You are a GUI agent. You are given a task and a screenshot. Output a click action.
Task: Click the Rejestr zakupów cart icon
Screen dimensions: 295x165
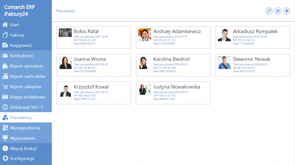[5, 86]
